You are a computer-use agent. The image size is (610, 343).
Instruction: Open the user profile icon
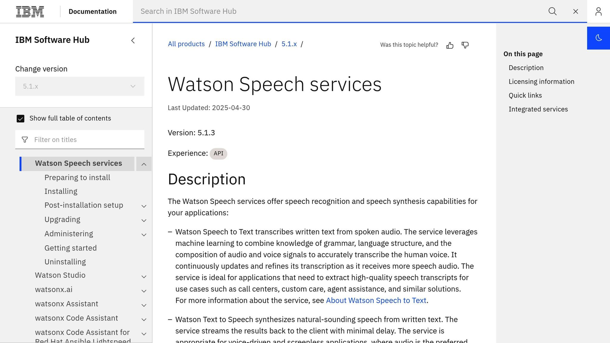598,11
